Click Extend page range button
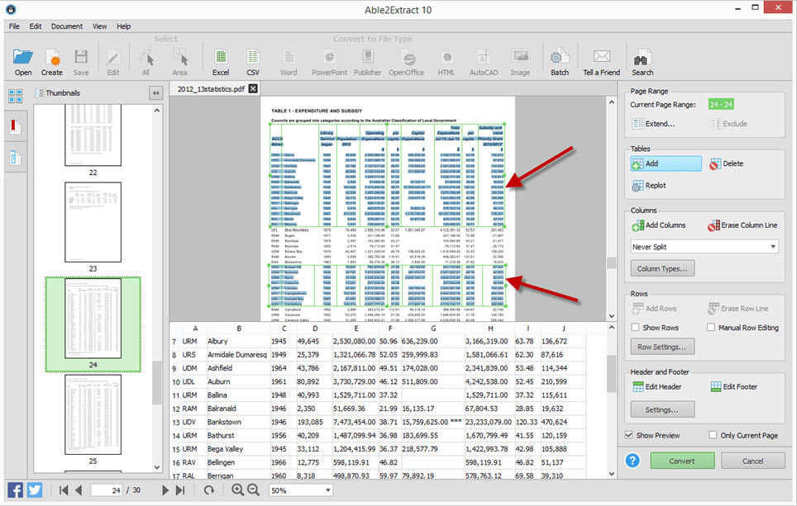Screen dimensions: 797x506 pyautogui.click(x=653, y=124)
